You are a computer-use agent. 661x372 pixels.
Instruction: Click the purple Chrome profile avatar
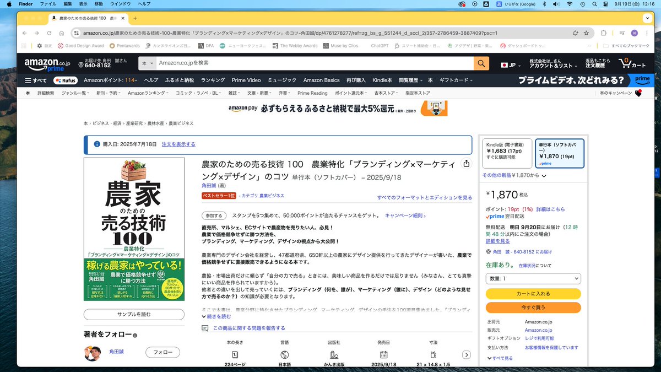(x=635, y=33)
